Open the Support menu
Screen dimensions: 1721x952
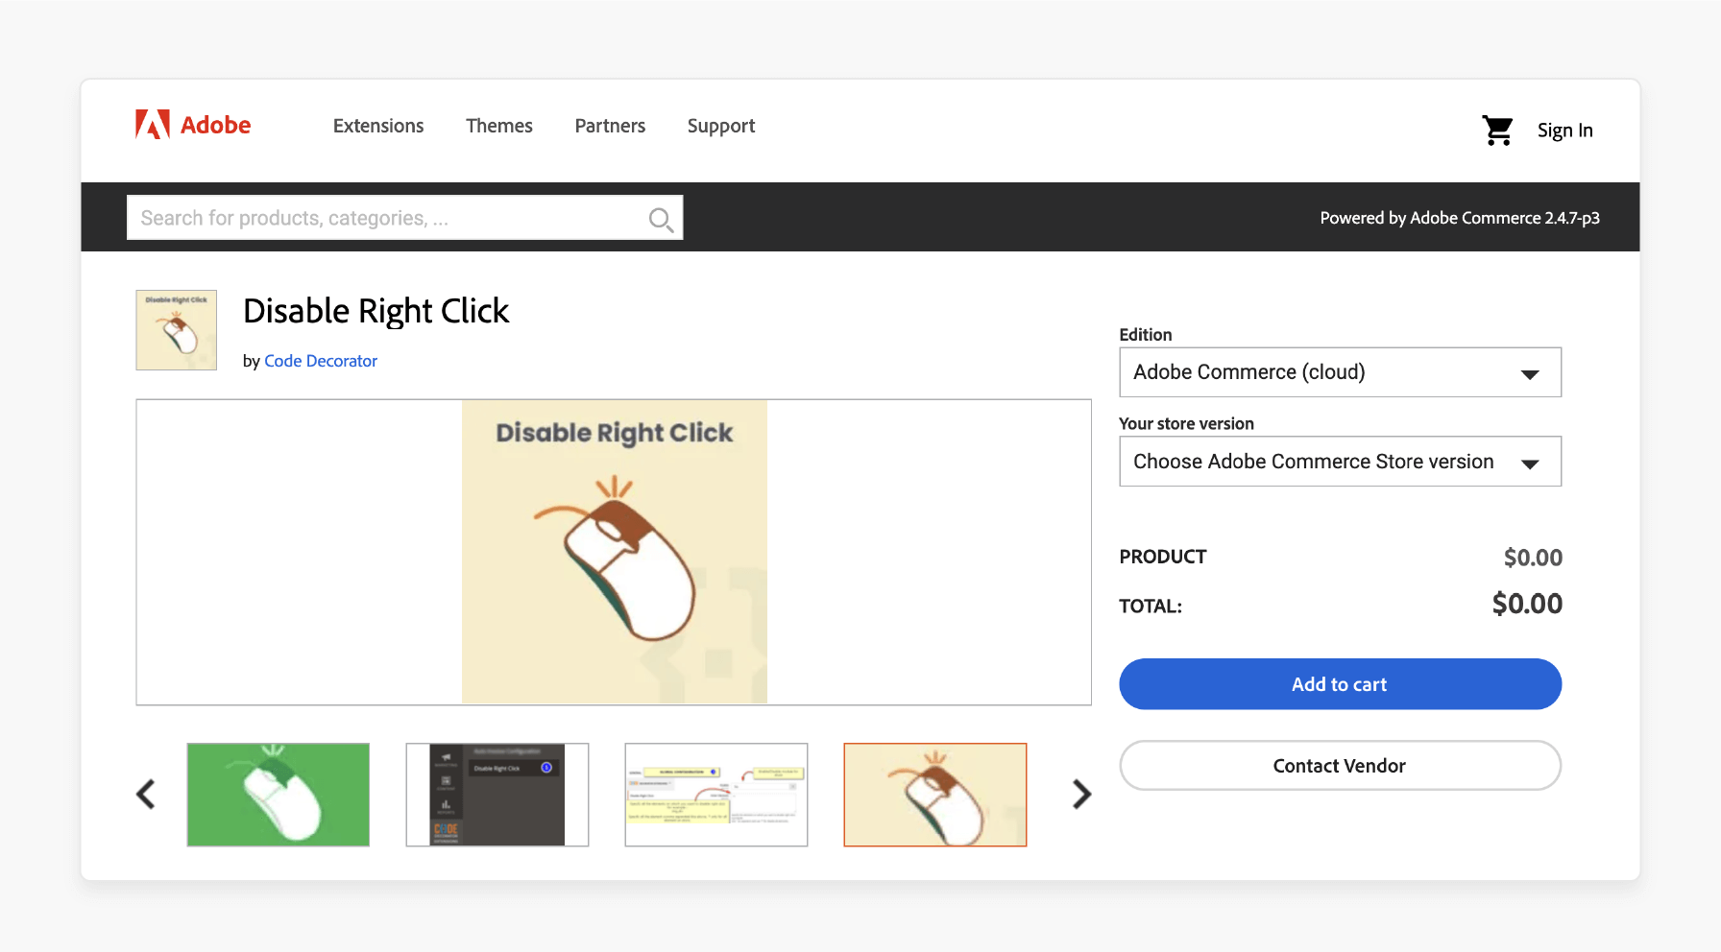tap(721, 126)
